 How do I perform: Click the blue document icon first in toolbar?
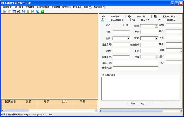(5, 12)
